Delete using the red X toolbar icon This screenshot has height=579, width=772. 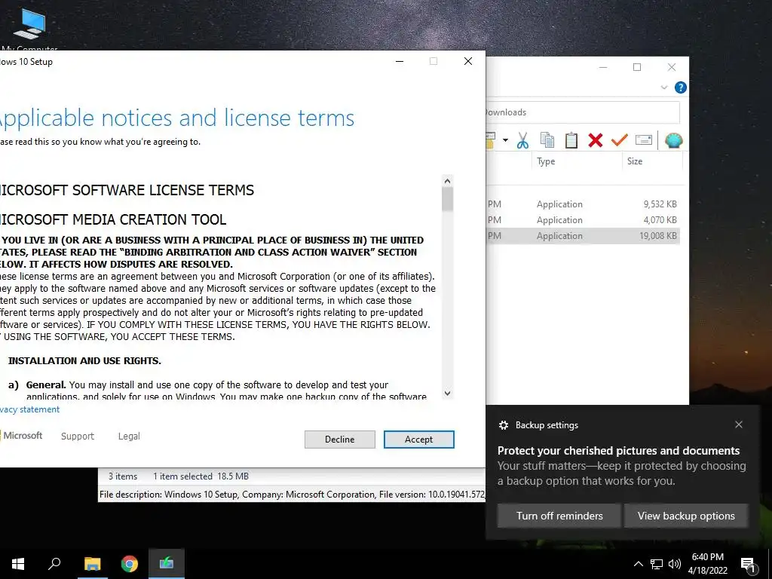(x=596, y=140)
